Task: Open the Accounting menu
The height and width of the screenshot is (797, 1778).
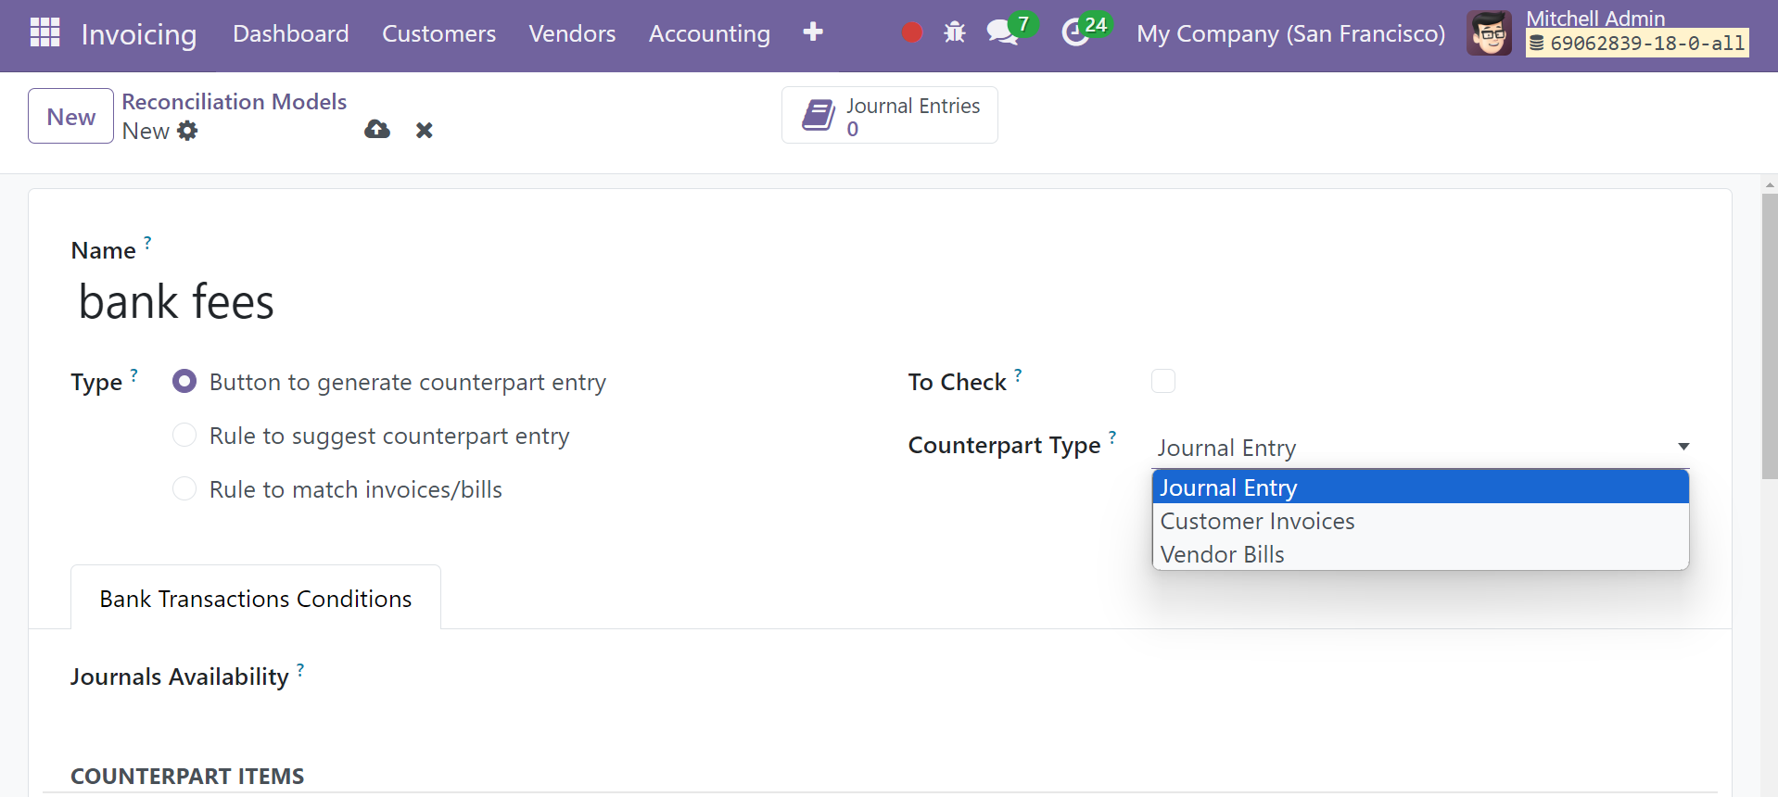Action: [709, 34]
